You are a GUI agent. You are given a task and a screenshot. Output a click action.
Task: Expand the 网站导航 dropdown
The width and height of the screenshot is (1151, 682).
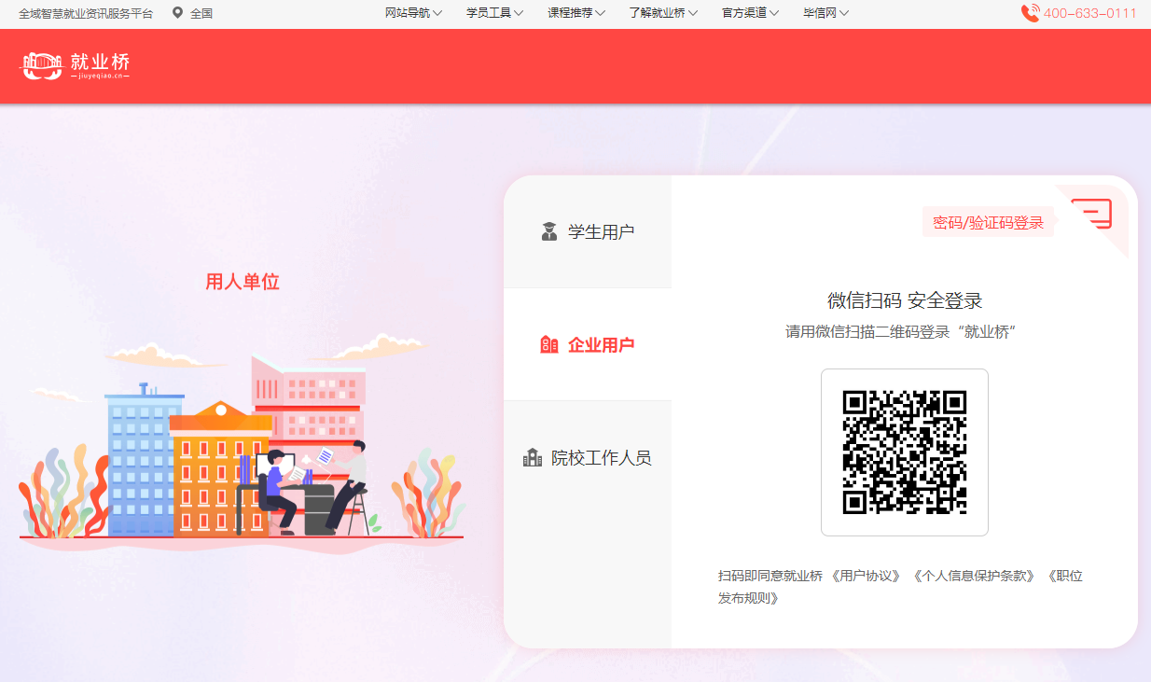coord(413,13)
